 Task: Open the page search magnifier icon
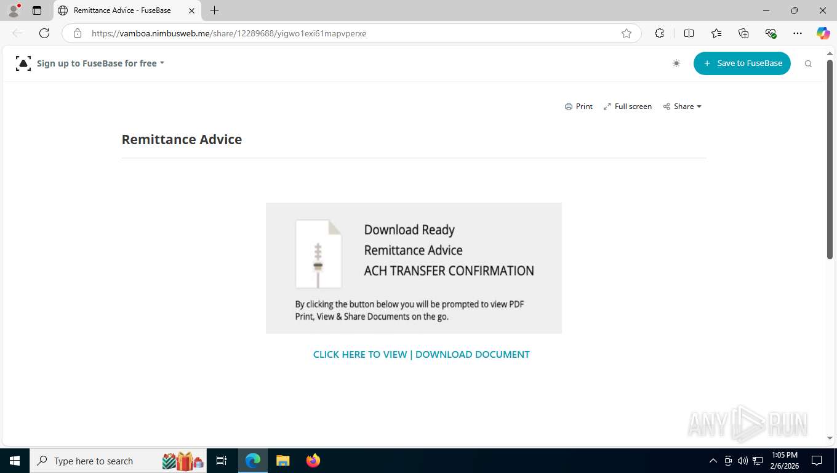click(x=808, y=63)
